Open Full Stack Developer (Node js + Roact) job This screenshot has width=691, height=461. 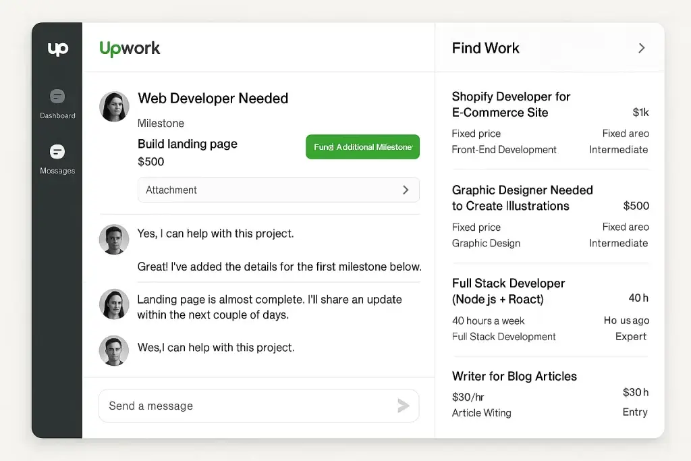point(509,292)
